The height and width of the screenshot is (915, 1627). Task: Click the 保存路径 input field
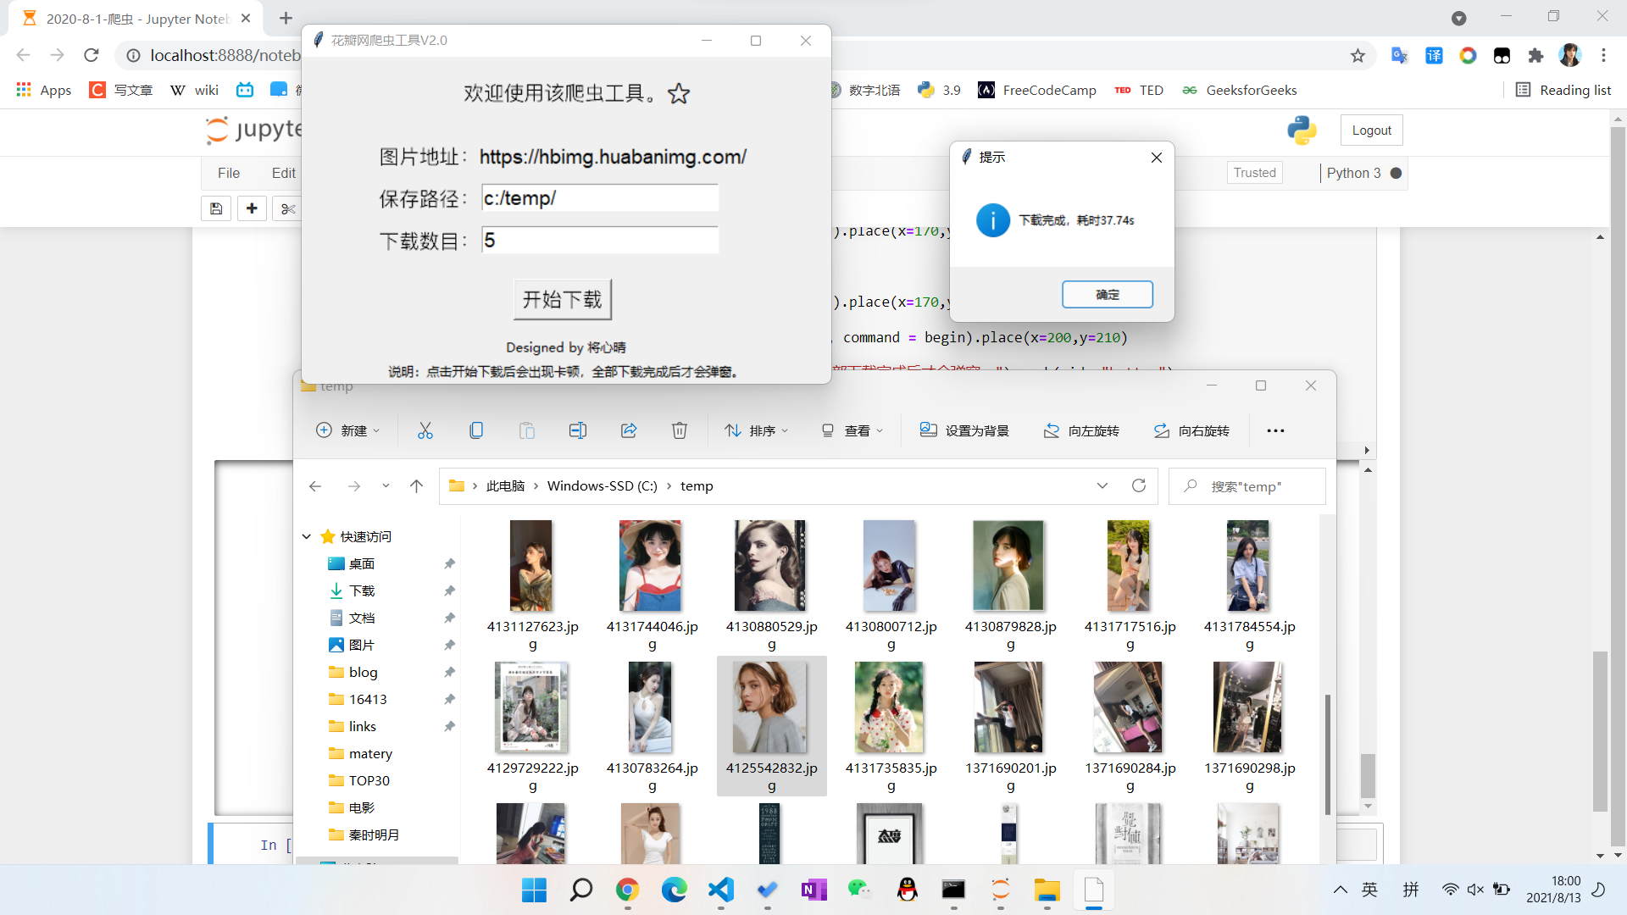pyautogui.click(x=600, y=198)
